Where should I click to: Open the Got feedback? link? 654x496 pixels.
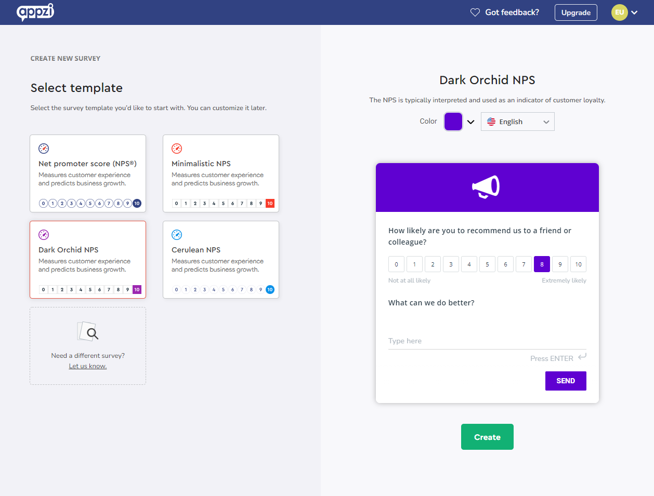pos(512,12)
